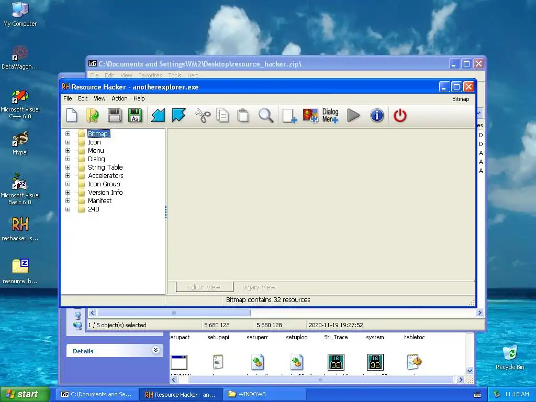
Task: Select the Manifest tree item
Action: pos(100,200)
